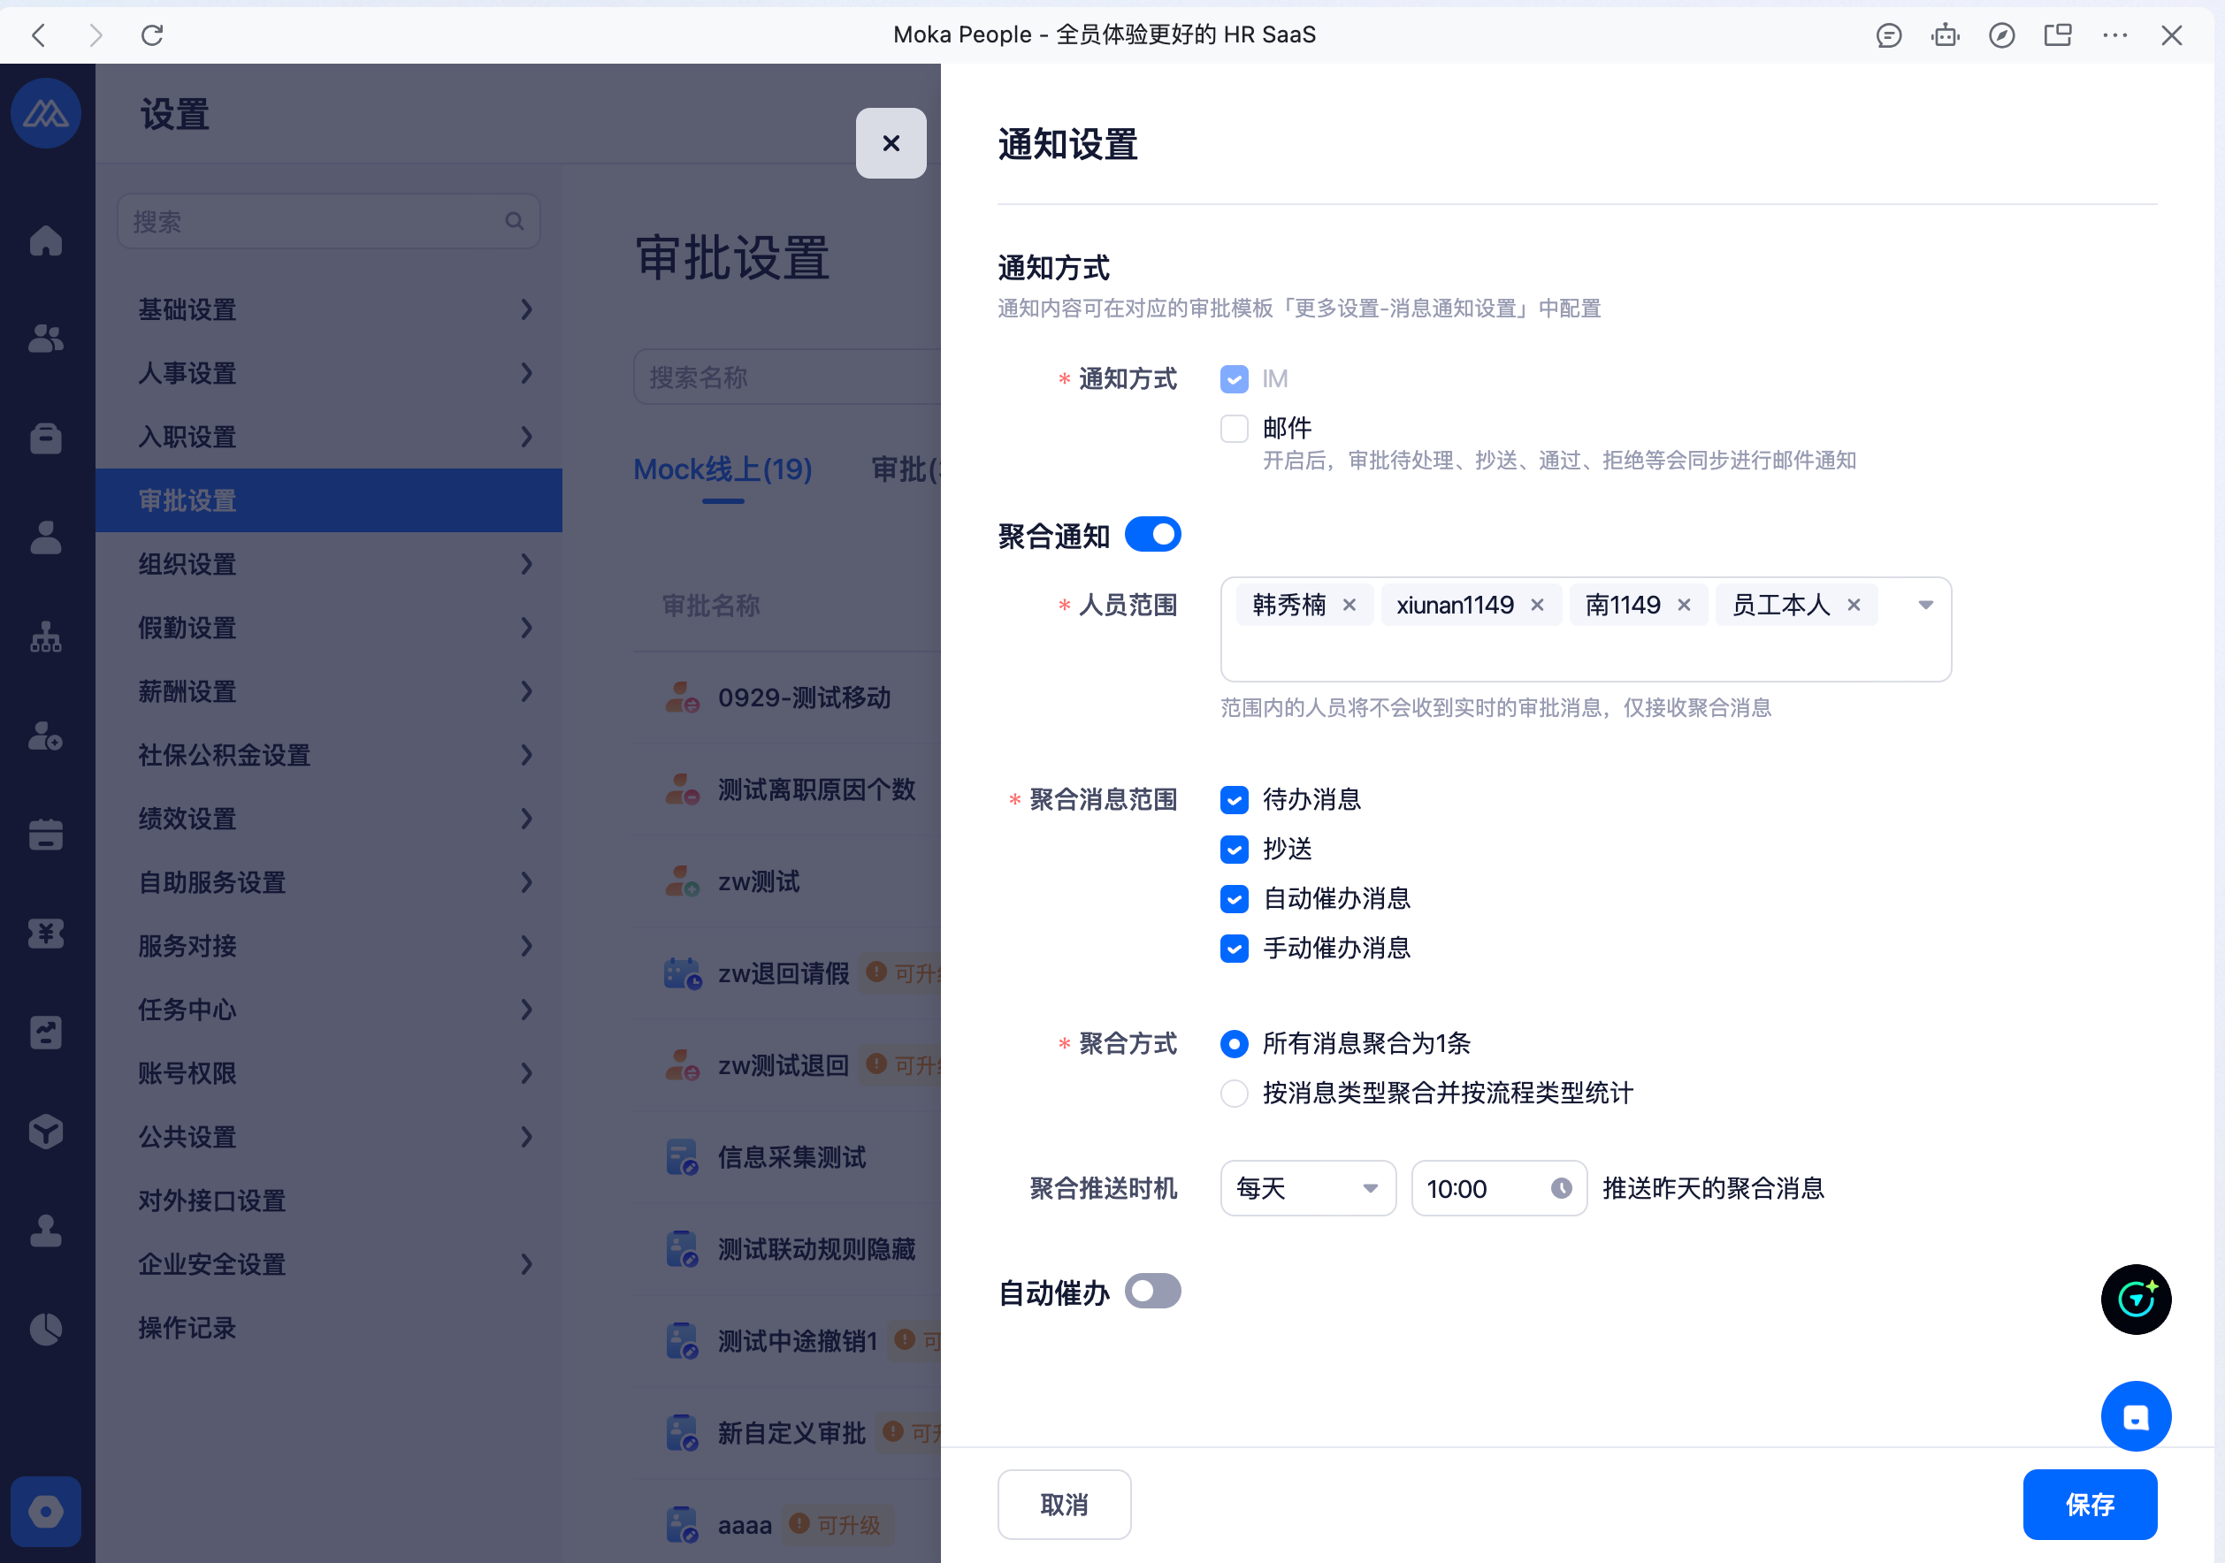Toggle the IM notification checkbox

1234,379
